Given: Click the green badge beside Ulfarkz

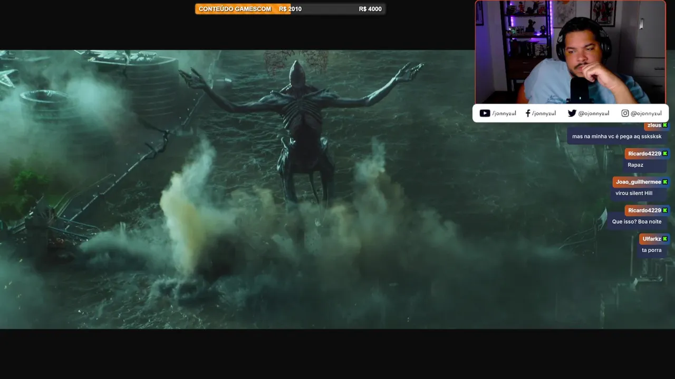Looking at the screenshot, I should tap(665, 239).
